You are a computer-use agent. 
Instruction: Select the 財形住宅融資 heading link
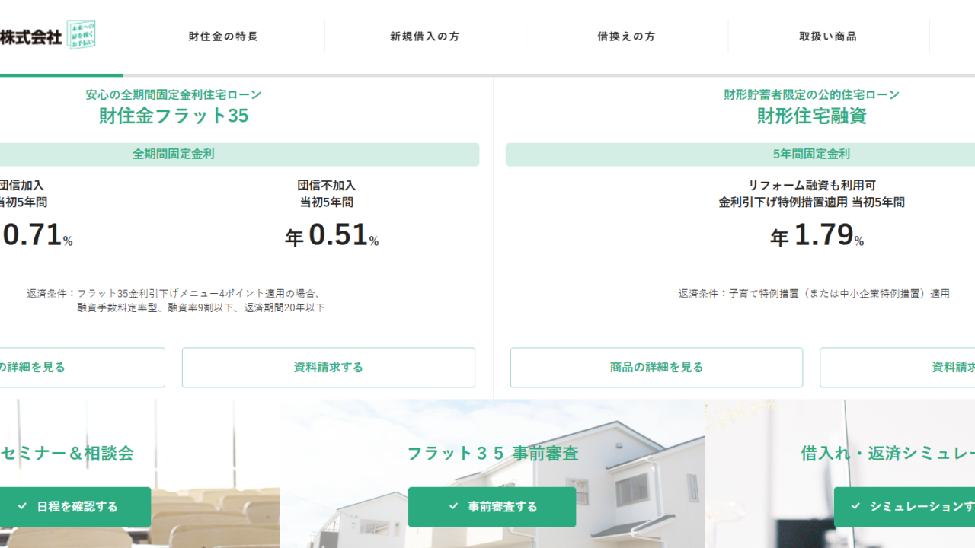(x=809, y=116)
